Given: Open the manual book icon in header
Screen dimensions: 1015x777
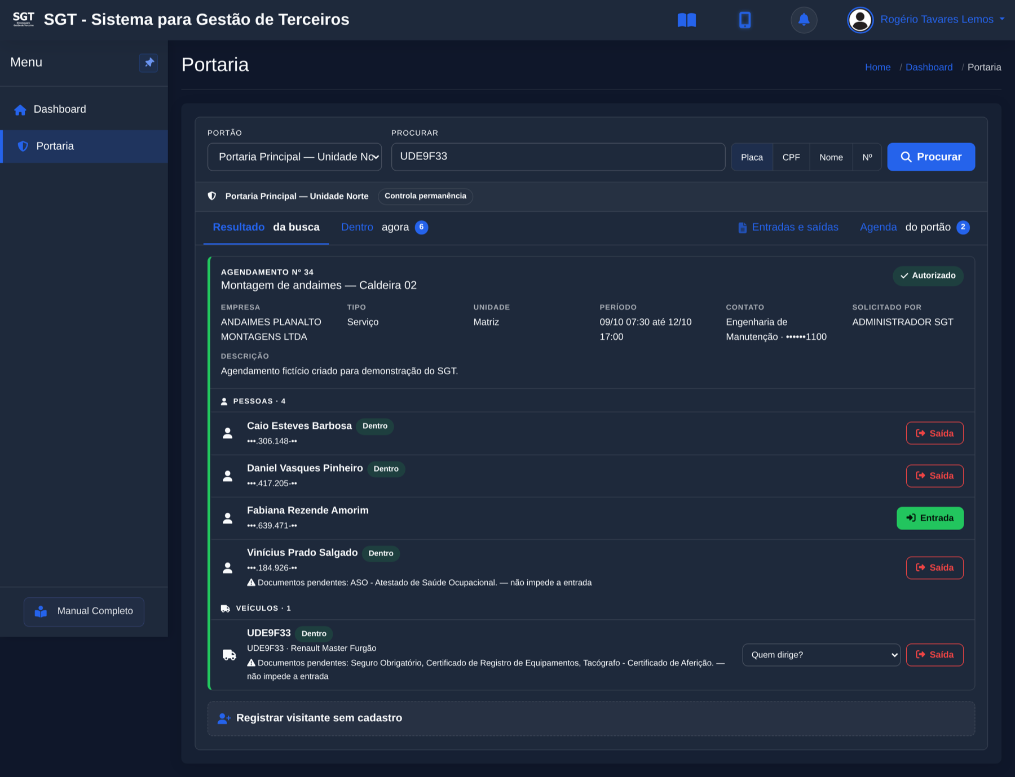Looking at the screenshot, I should (x=686, y=20).
